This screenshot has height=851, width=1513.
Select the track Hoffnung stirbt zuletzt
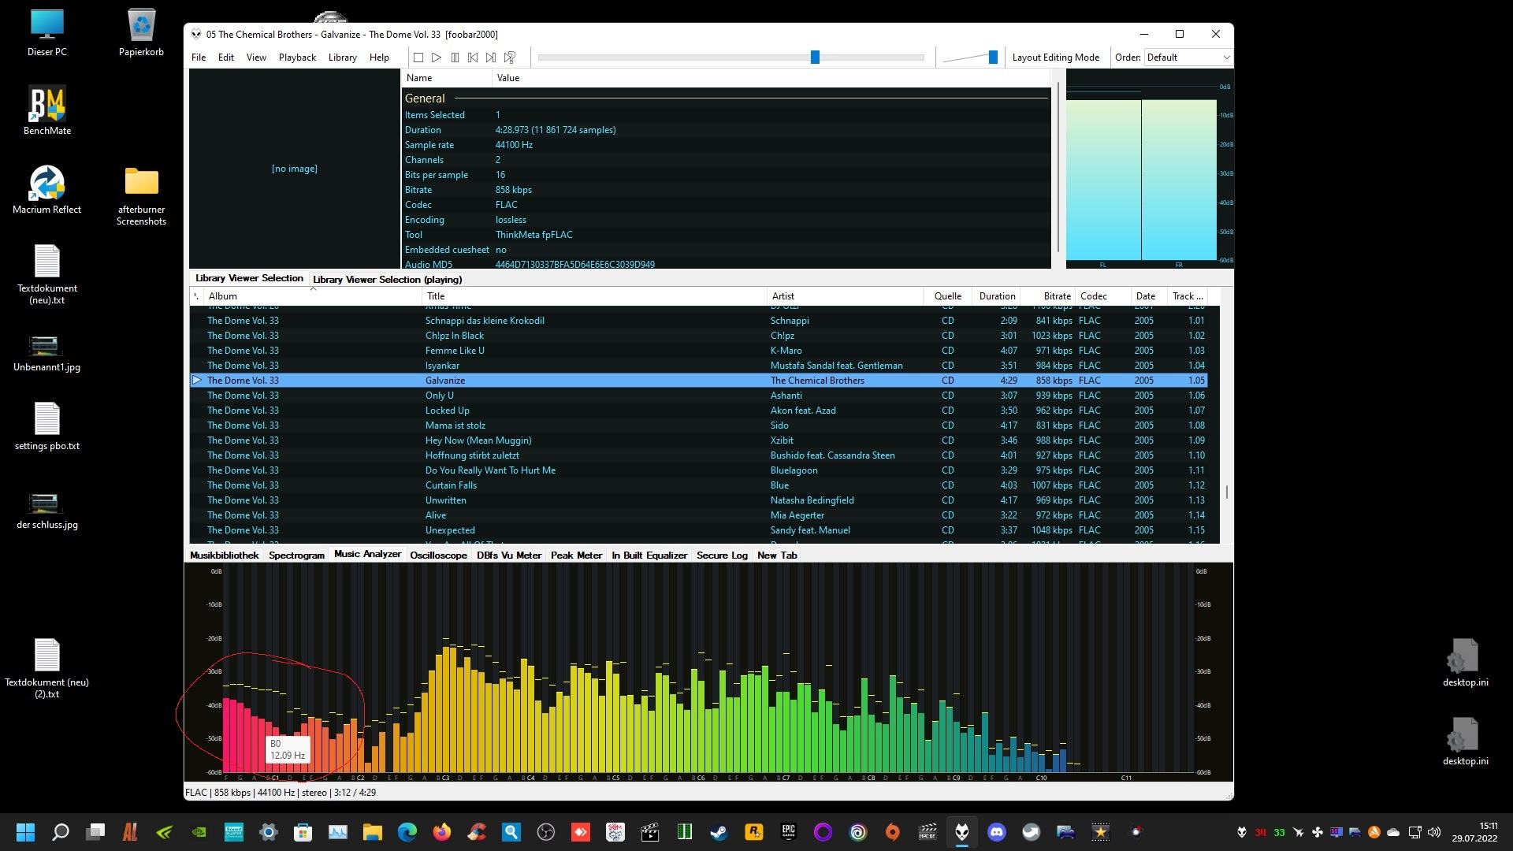coord(697,455)
